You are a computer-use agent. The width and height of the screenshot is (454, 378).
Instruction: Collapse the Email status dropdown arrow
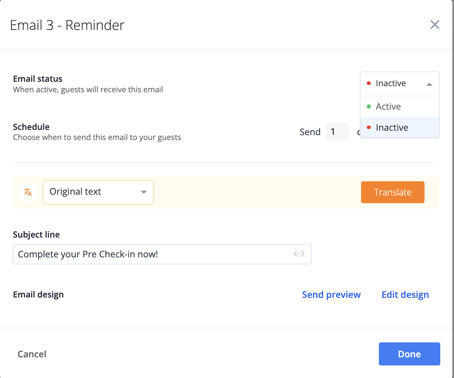tap(429, 84)
